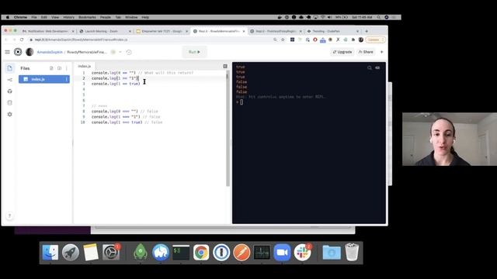The image size is (497, 279).
Task: Open Finder from the Dock
Action: pos(50,253)
